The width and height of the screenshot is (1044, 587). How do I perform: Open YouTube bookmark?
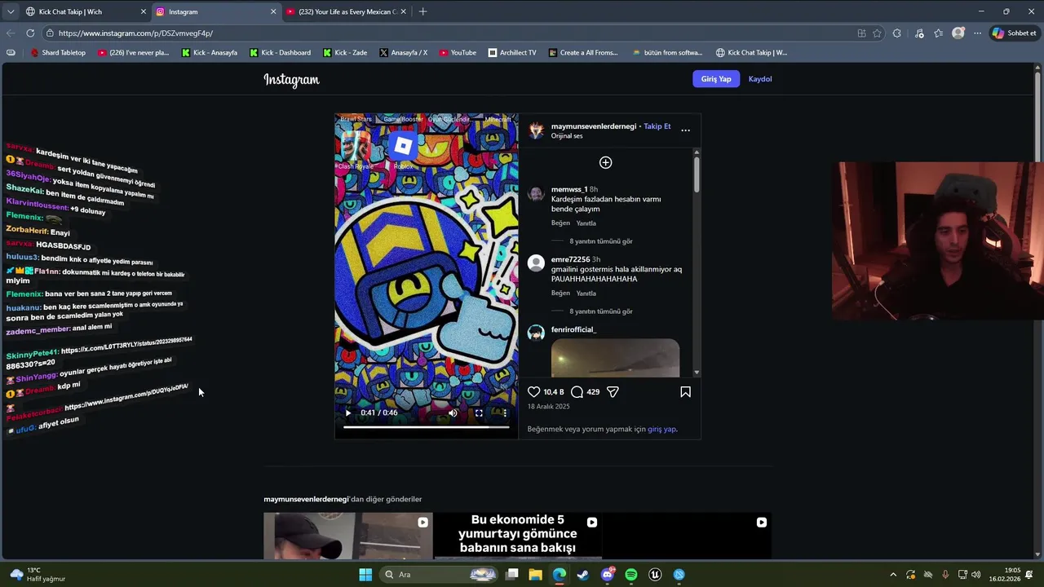pos(458,52)
